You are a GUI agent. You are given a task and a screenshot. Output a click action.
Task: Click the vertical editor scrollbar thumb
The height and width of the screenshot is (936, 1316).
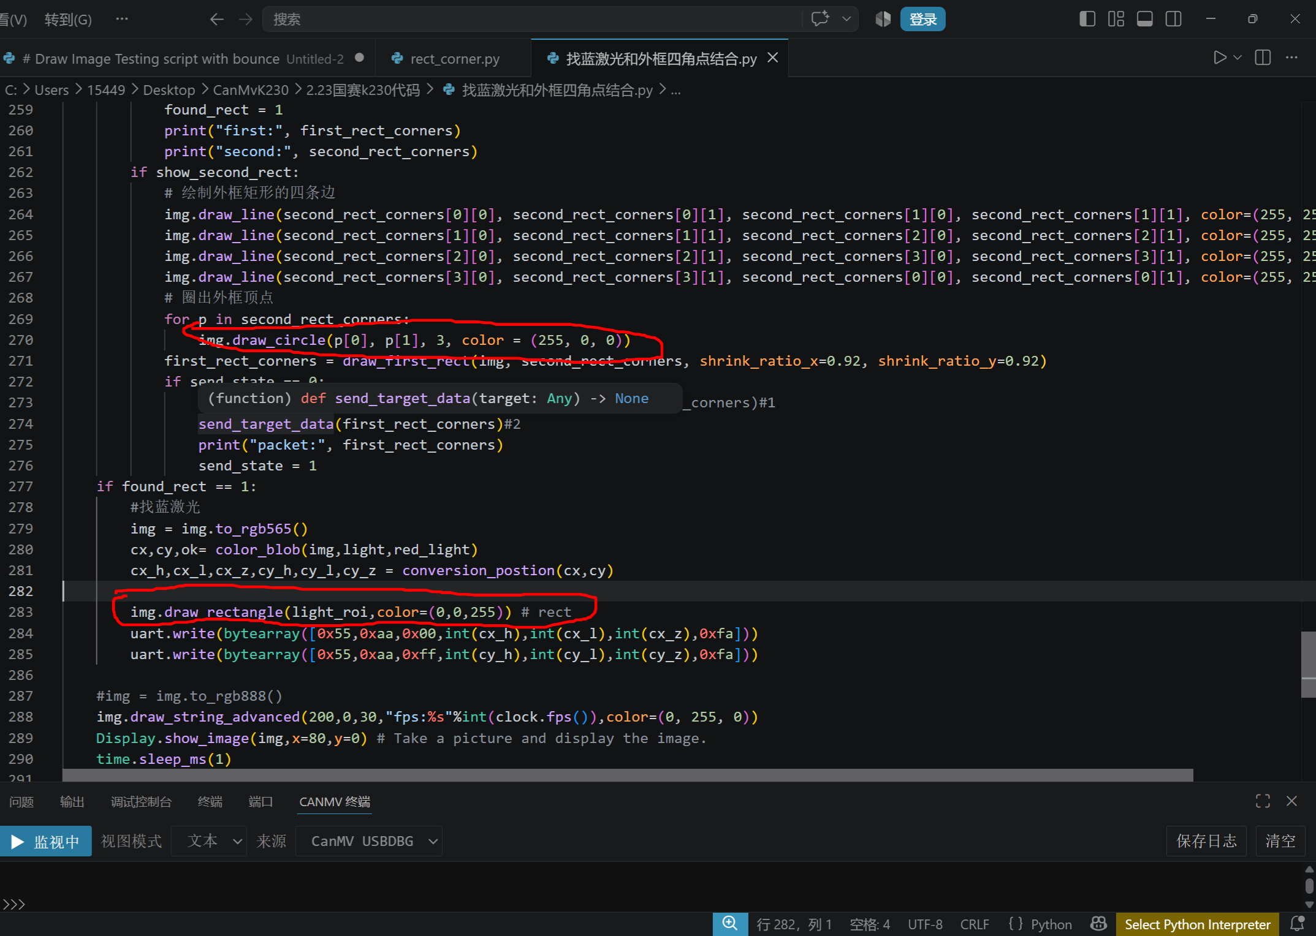point(1309,664)
